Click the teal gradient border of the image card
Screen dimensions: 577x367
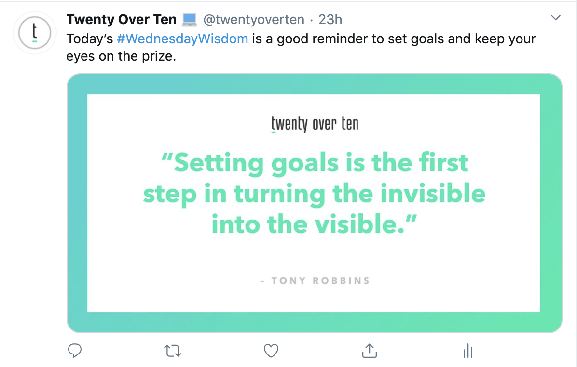(x=77, y=202)
